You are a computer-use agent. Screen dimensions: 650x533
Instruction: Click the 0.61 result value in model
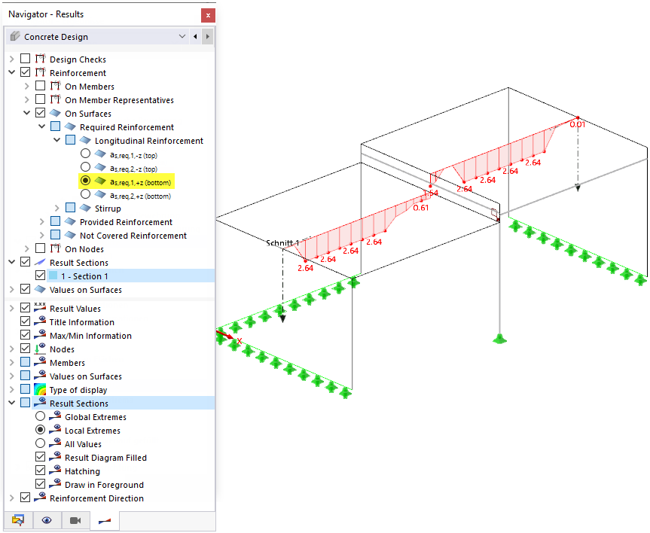(420, 208)
